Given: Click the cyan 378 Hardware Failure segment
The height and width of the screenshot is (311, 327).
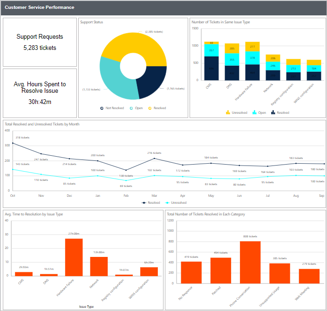Looking at the screenshot, I should (x=252, y=58).
